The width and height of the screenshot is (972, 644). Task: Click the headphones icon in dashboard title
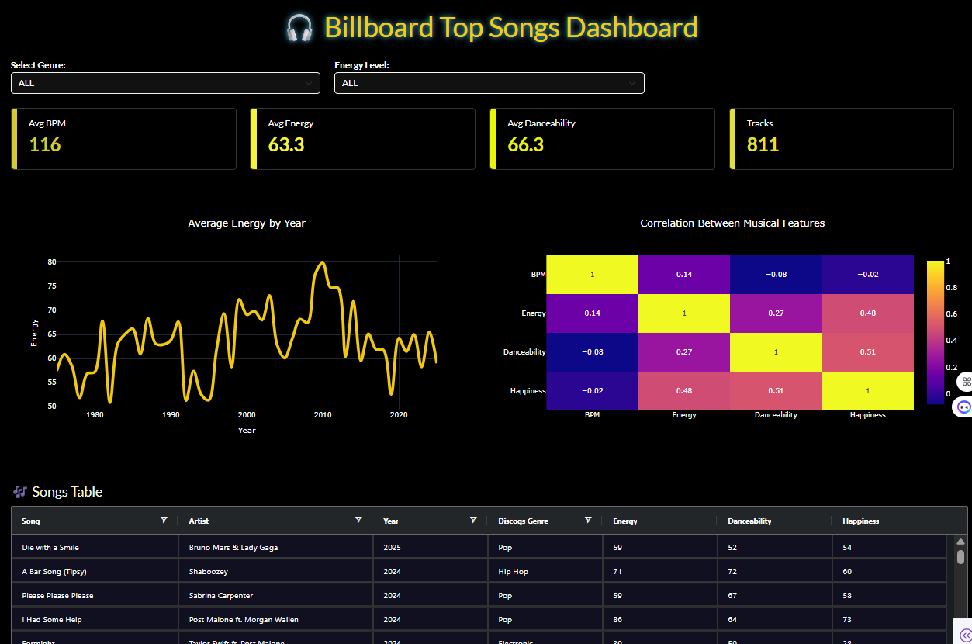point(299,28)
